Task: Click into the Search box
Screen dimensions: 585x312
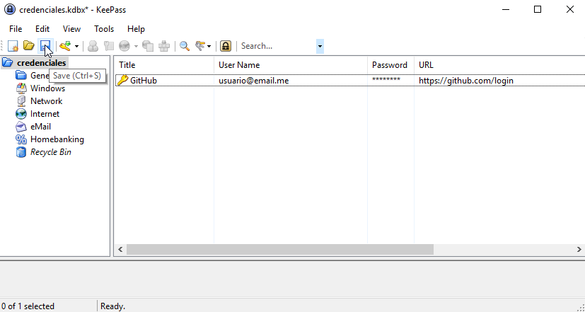Action: [277, 46]
